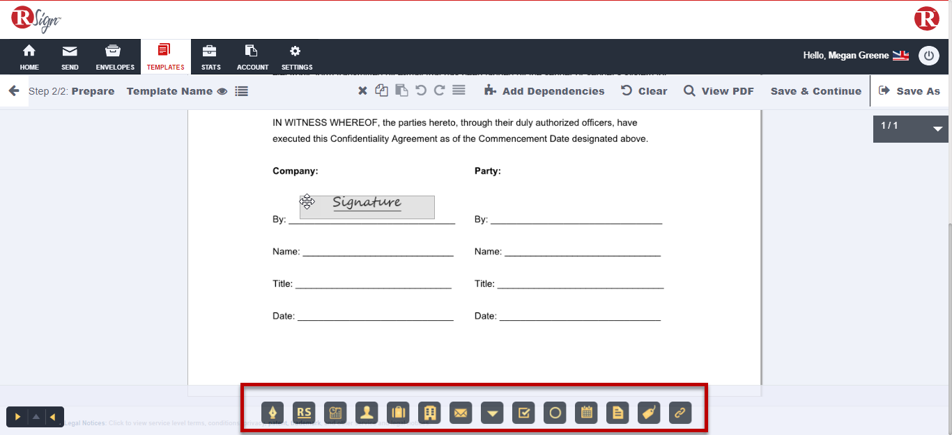The width and height of the screenshot is (952, 435).
Task: Insert a Dropdown field on the form
Action: click(x=492, y=412)
